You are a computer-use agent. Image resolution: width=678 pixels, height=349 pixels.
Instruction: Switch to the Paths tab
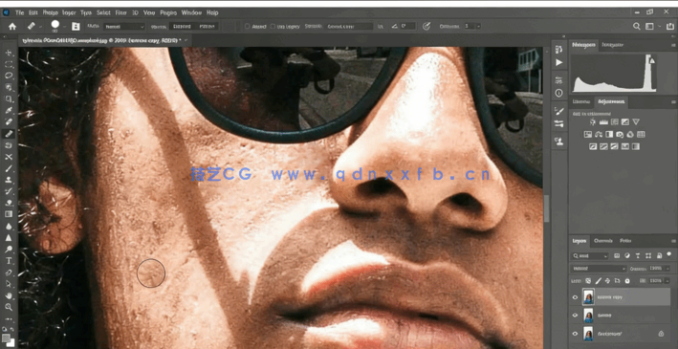coord(625,240)
